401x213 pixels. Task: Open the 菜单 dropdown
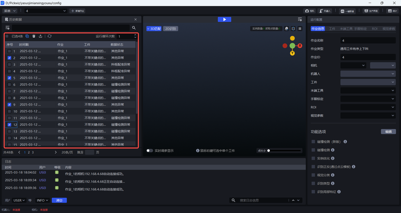coord(10,11)
